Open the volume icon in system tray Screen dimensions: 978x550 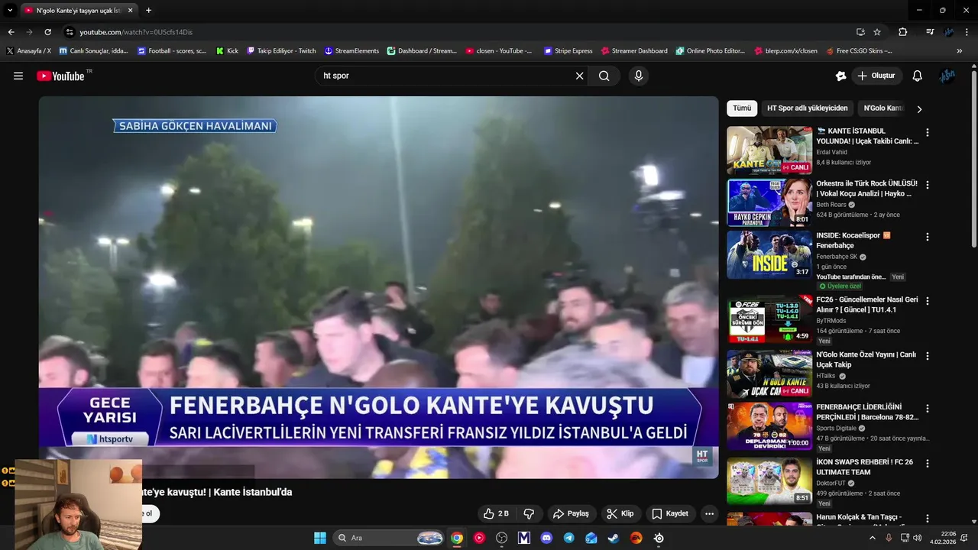tap(917, 538)
